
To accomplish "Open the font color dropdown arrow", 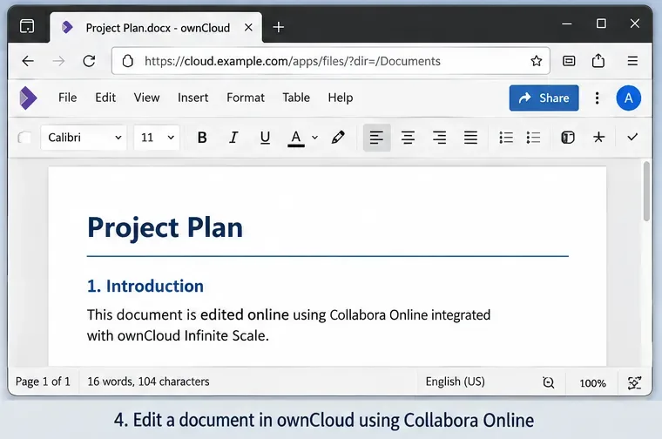I will click(314, 138).
